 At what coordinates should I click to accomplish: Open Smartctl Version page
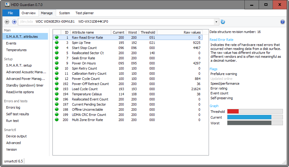point(12,149)
